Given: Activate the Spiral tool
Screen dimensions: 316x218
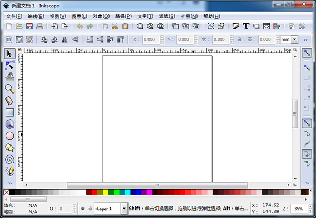Looking at the screenshot, I should 9,160.
